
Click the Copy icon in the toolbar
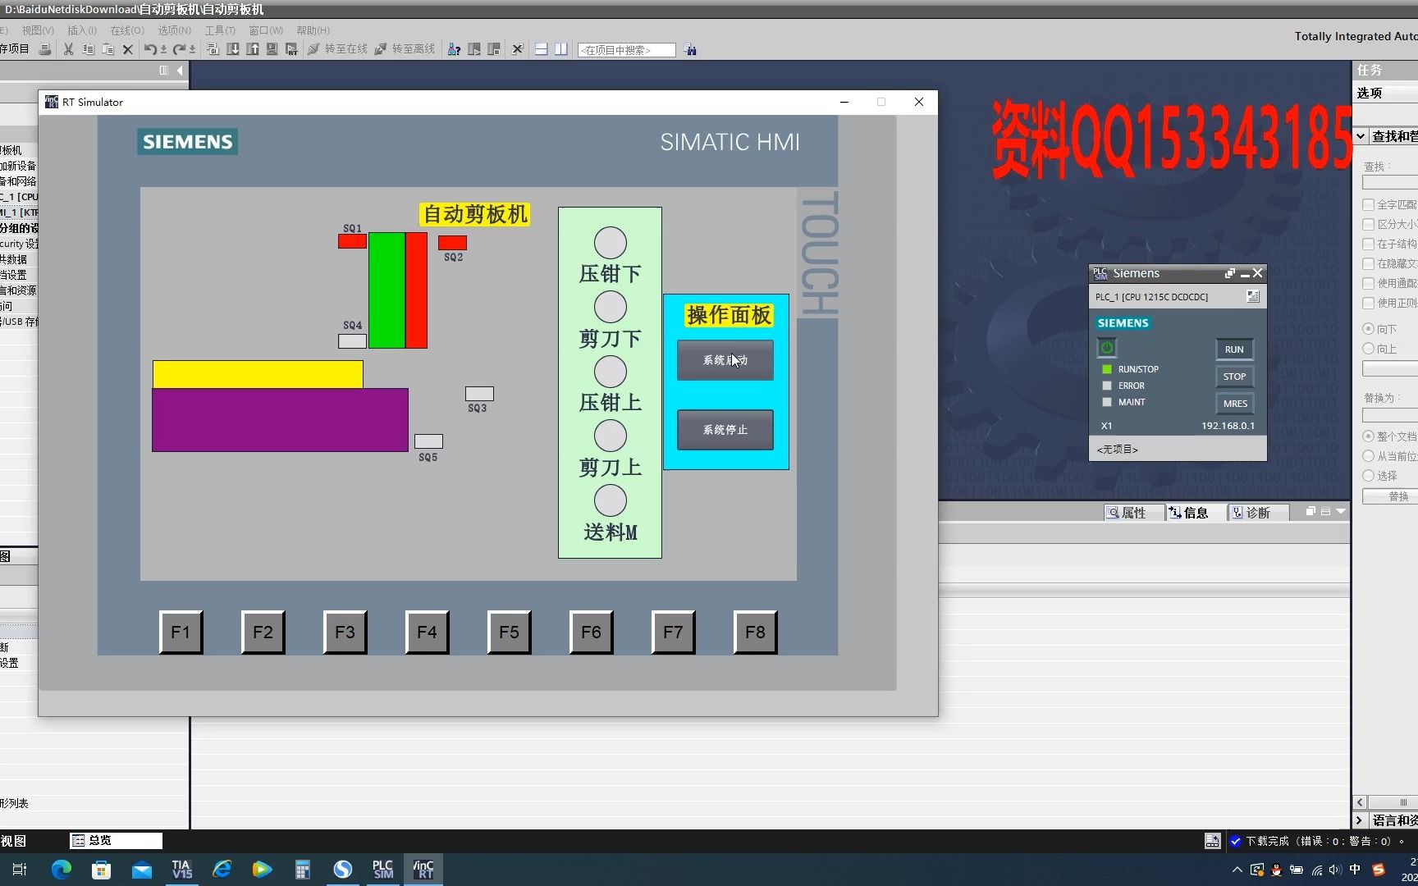tap(89, 49)
